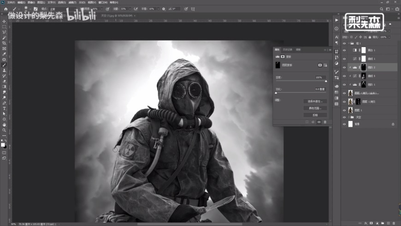Image resolution: width=401 pixels, height=226 pixels.
Task: Delete mask using Properties trash icon
Action: (x=325, y=122)
